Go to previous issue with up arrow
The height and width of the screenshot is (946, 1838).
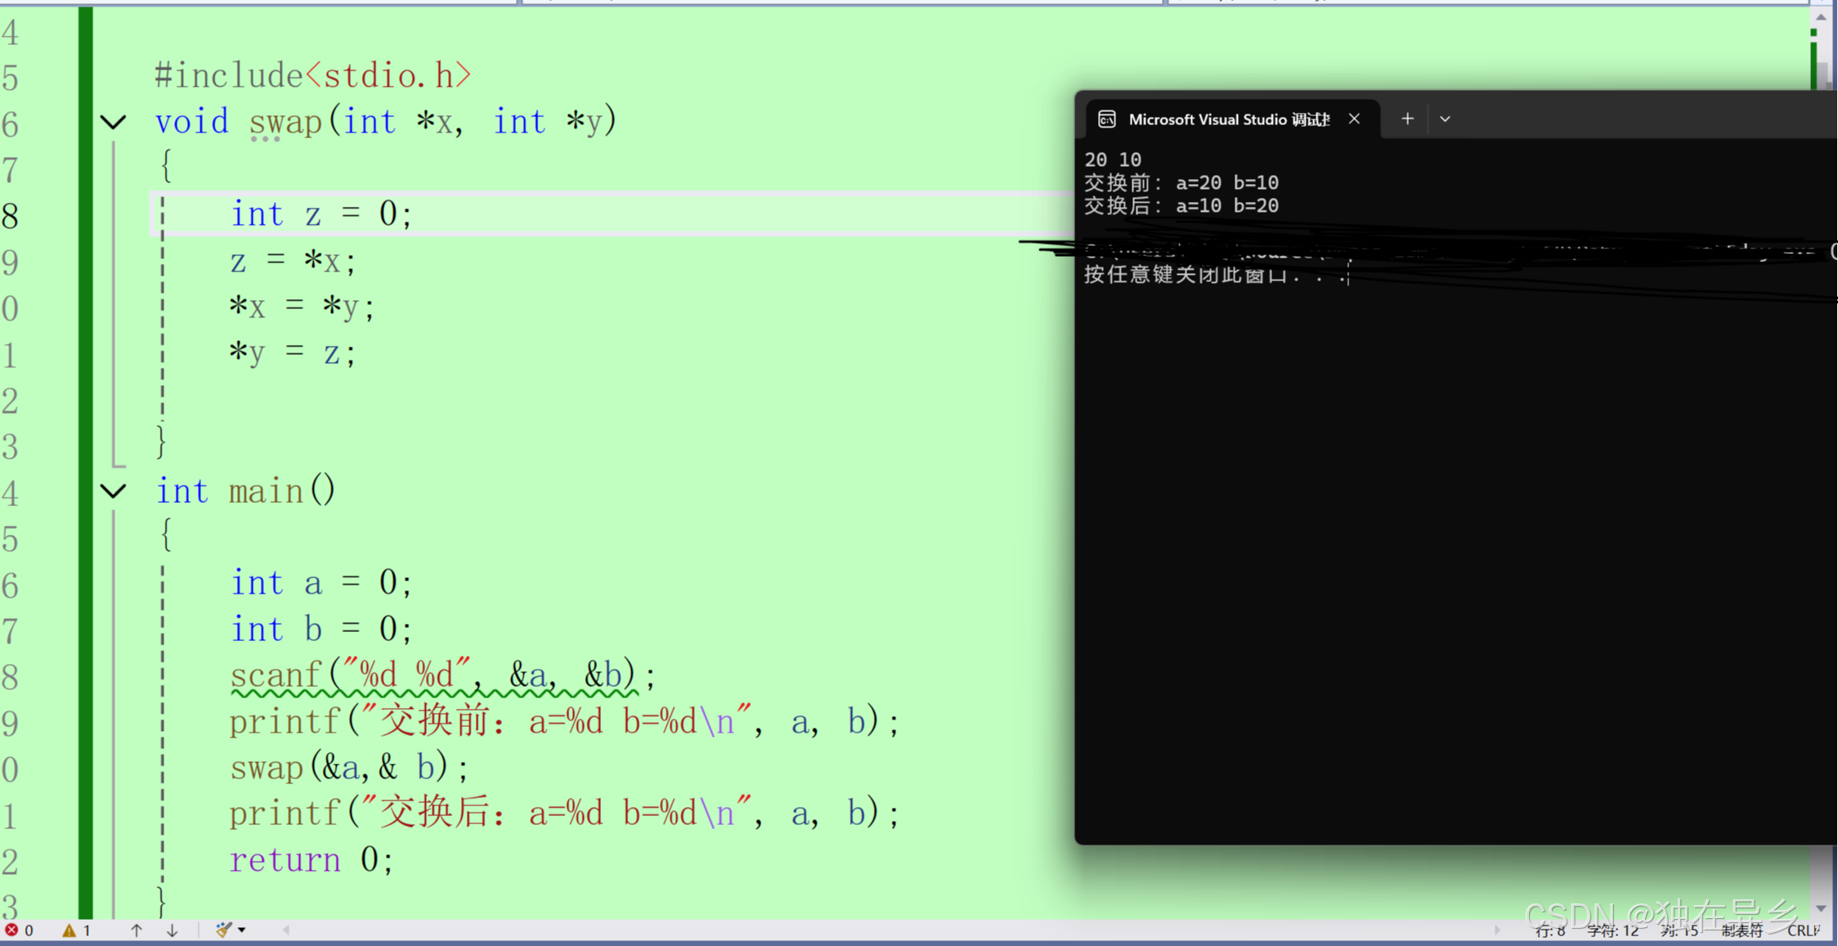tap(137, 930)
